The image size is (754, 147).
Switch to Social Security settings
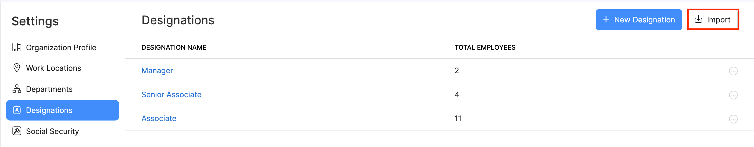click(52, 131)
